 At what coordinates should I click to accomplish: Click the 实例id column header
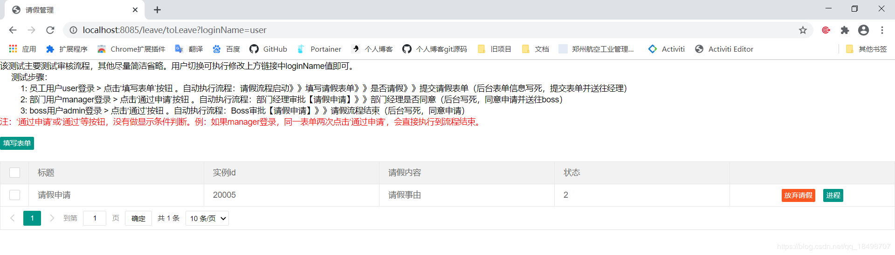click(291, 173)
